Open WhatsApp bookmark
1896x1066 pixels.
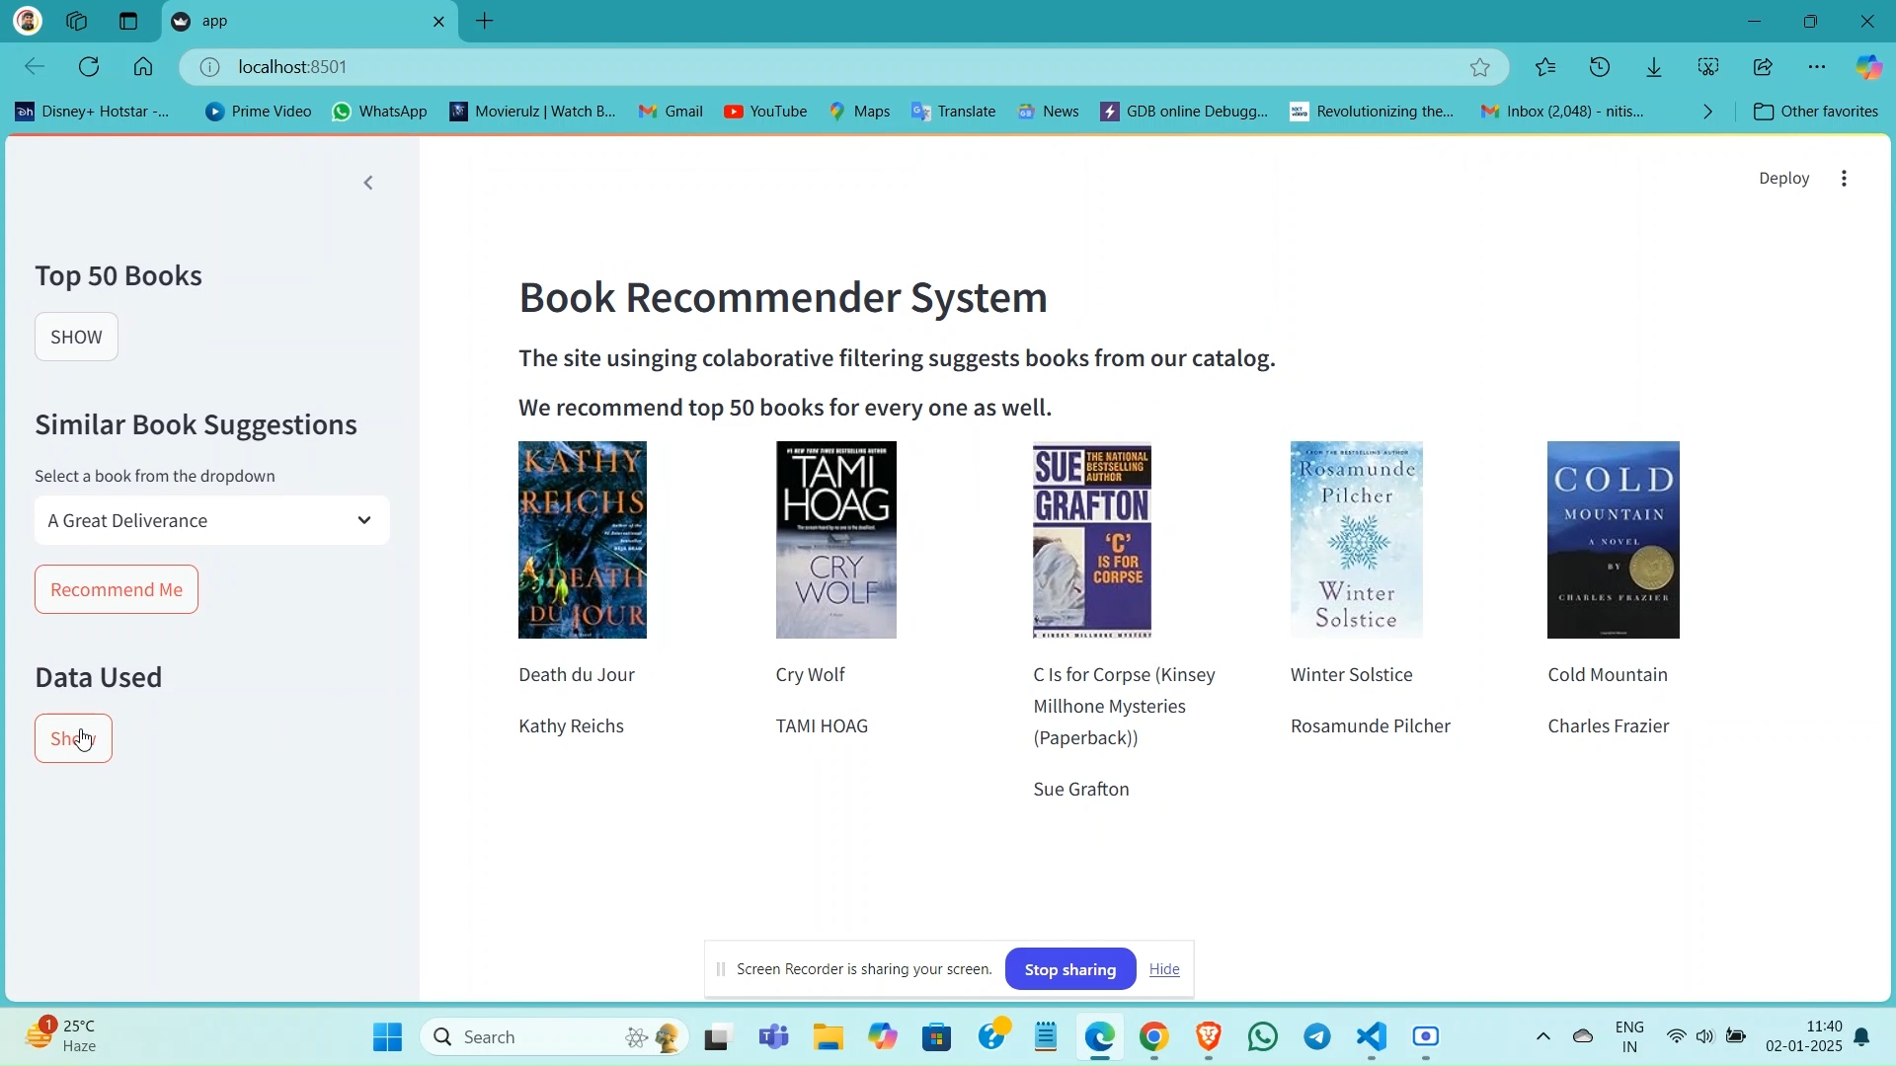click(x=381, y=113)
